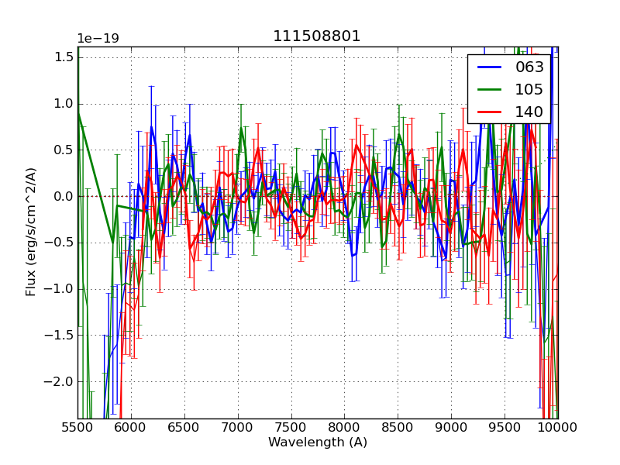Click the −1.0 y-axis tick label

click(x=61, y=289)
